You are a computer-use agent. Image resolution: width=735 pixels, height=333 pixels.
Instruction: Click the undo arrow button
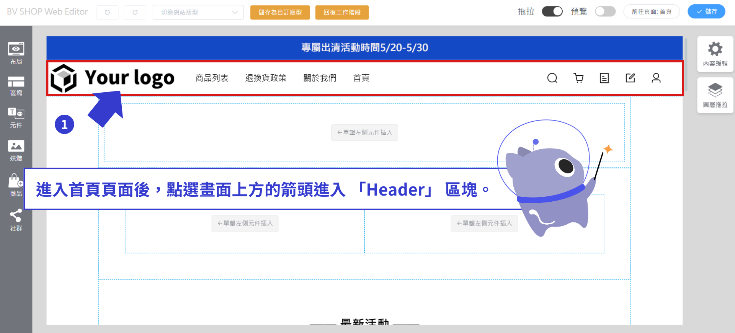coord(107,12)
